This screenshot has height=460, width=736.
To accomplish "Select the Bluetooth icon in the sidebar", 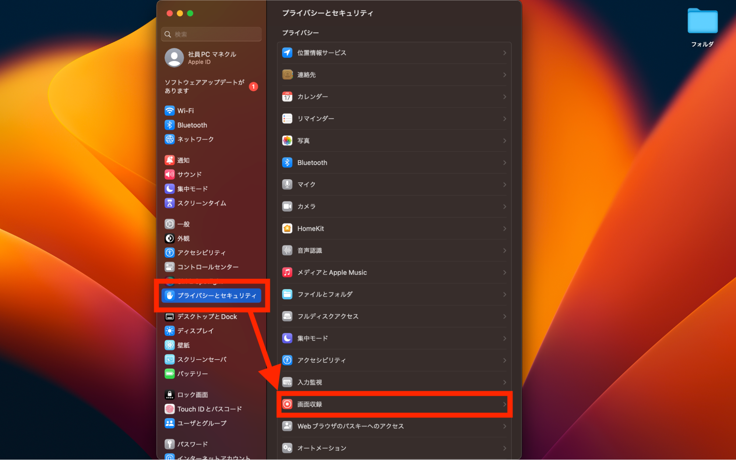I will coord(169,125).
